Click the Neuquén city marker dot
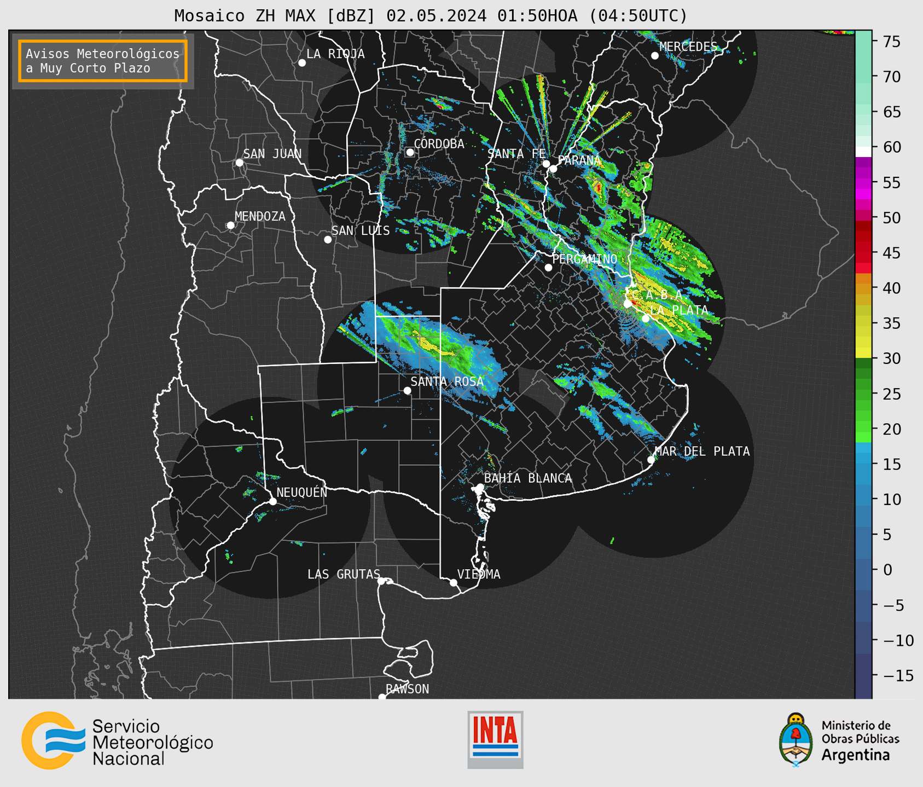923x787 pixels. point(272,501)
